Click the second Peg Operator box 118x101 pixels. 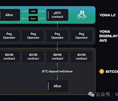click(33, 36)
